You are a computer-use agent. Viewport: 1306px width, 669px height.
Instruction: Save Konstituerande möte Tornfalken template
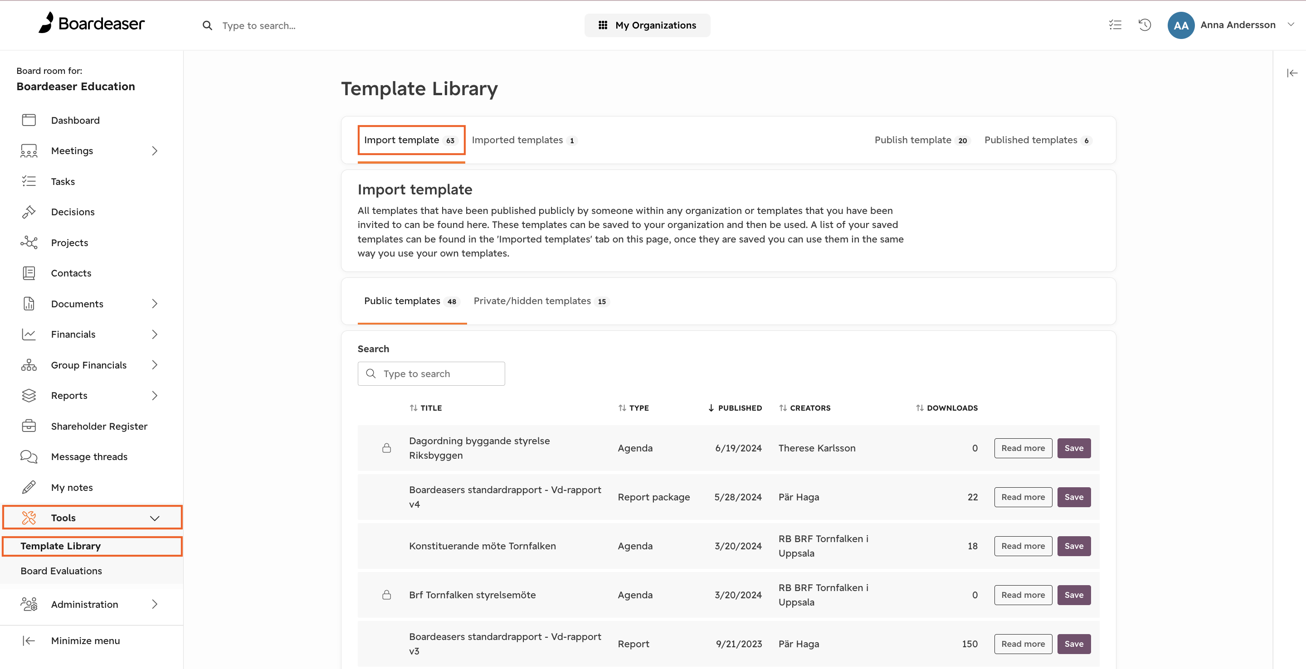1074,546
